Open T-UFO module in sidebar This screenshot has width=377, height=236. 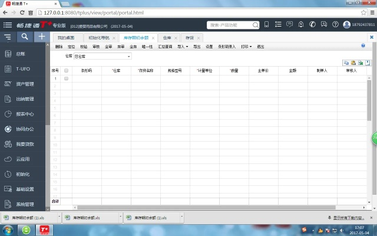(x=22, y=69)
